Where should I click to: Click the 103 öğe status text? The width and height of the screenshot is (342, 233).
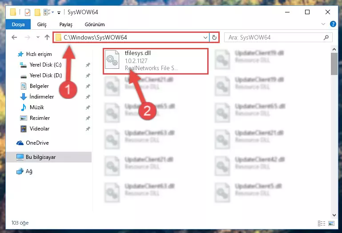(20, 223)
